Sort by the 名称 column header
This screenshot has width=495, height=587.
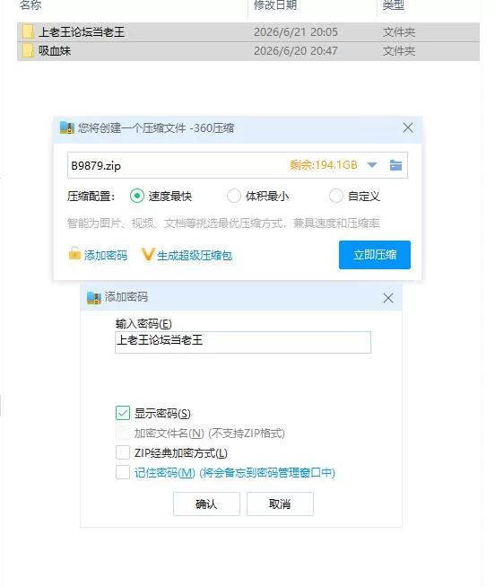click(x=30, y=5)
